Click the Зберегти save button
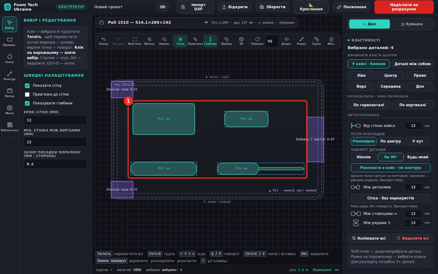The height and width of the screenshot is (274, 438). [273, 7]
